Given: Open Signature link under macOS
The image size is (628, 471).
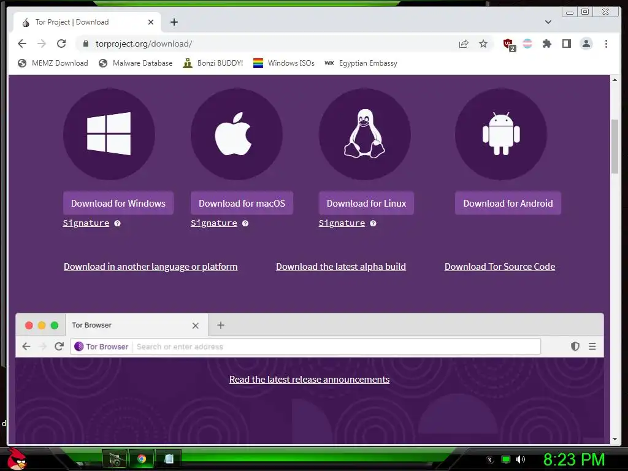Looking at the screenshot, I should (214, 223).
